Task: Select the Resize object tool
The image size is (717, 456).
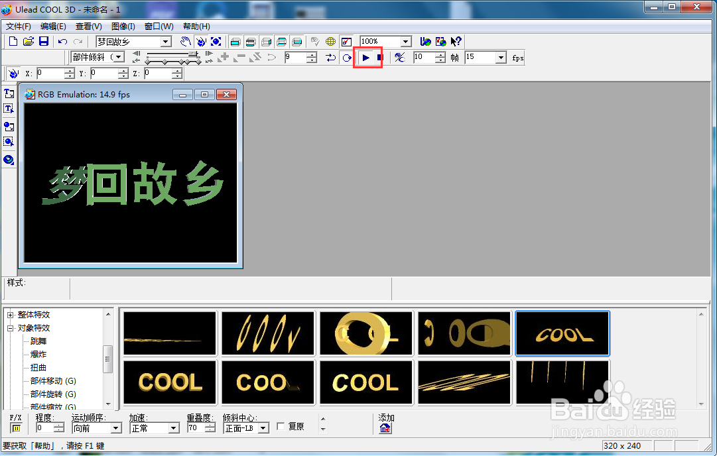Action: [216, 42]
